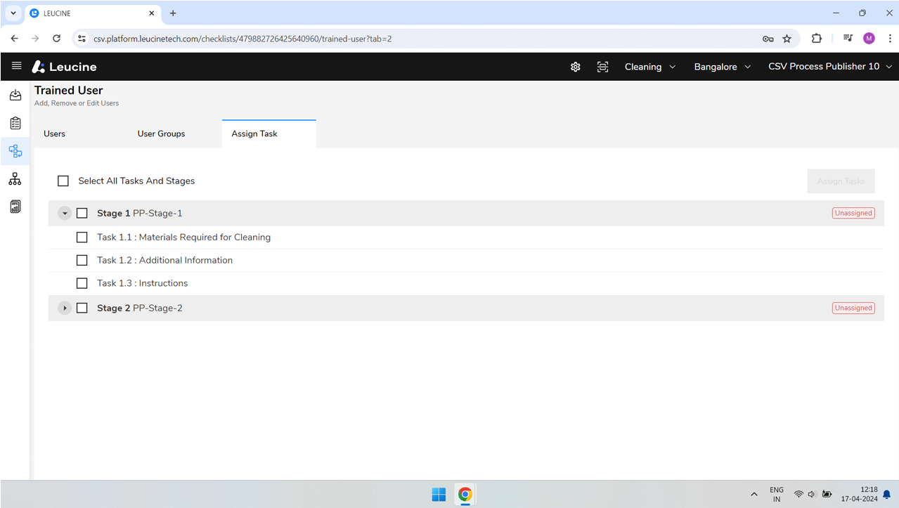Open the saved password key icon
This screenshot has width=899, height=508.
[768, 39]
